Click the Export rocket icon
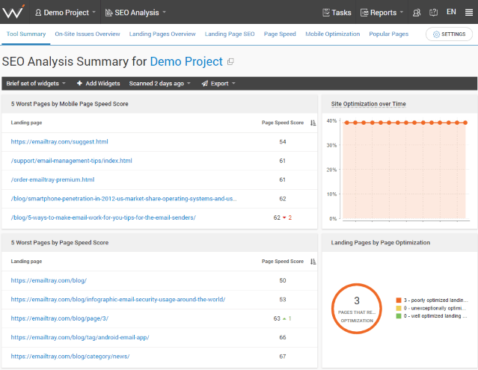This screenshot has height=370, width=478. click(205, 84)
